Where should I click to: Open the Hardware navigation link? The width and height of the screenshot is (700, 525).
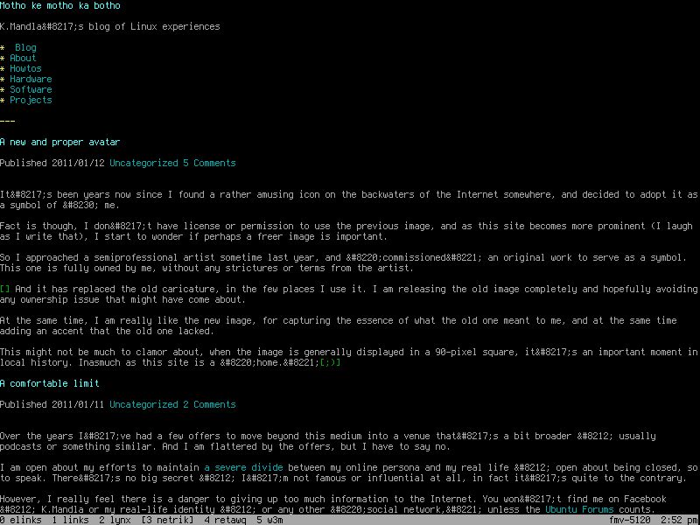tap(31, 79)
